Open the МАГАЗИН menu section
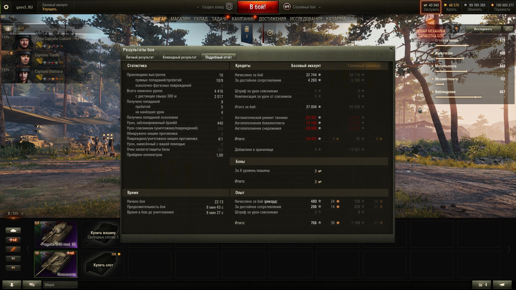Viewport: 516px width, 290px height. coord(180,19)
